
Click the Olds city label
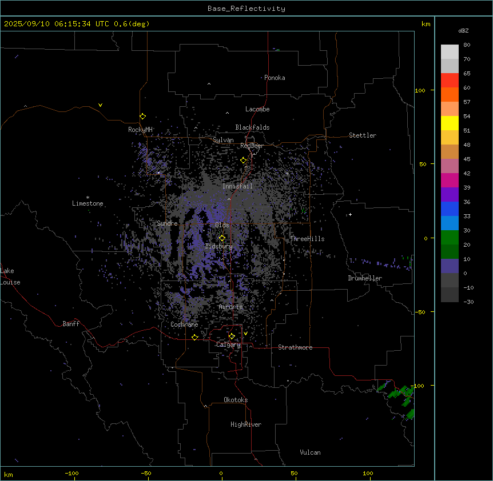[222, 225]
